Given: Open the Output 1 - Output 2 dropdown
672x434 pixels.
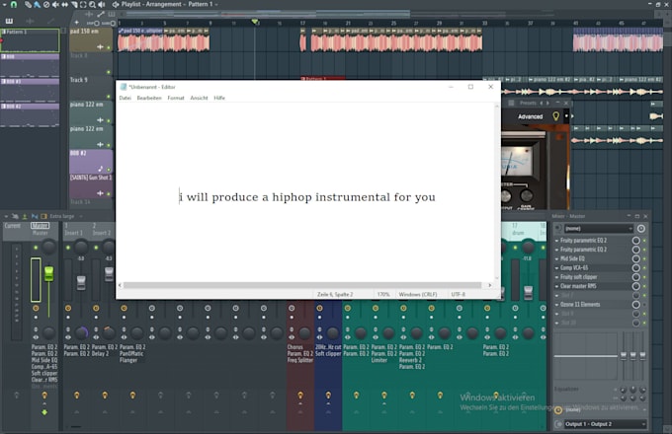Looking at the screenshot, I should [x=606, y=424].
